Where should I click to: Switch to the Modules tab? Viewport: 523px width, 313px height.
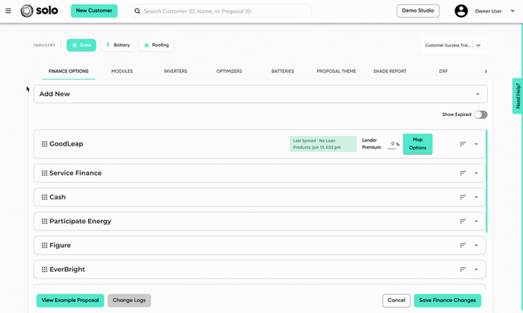(x=122, y=71)
